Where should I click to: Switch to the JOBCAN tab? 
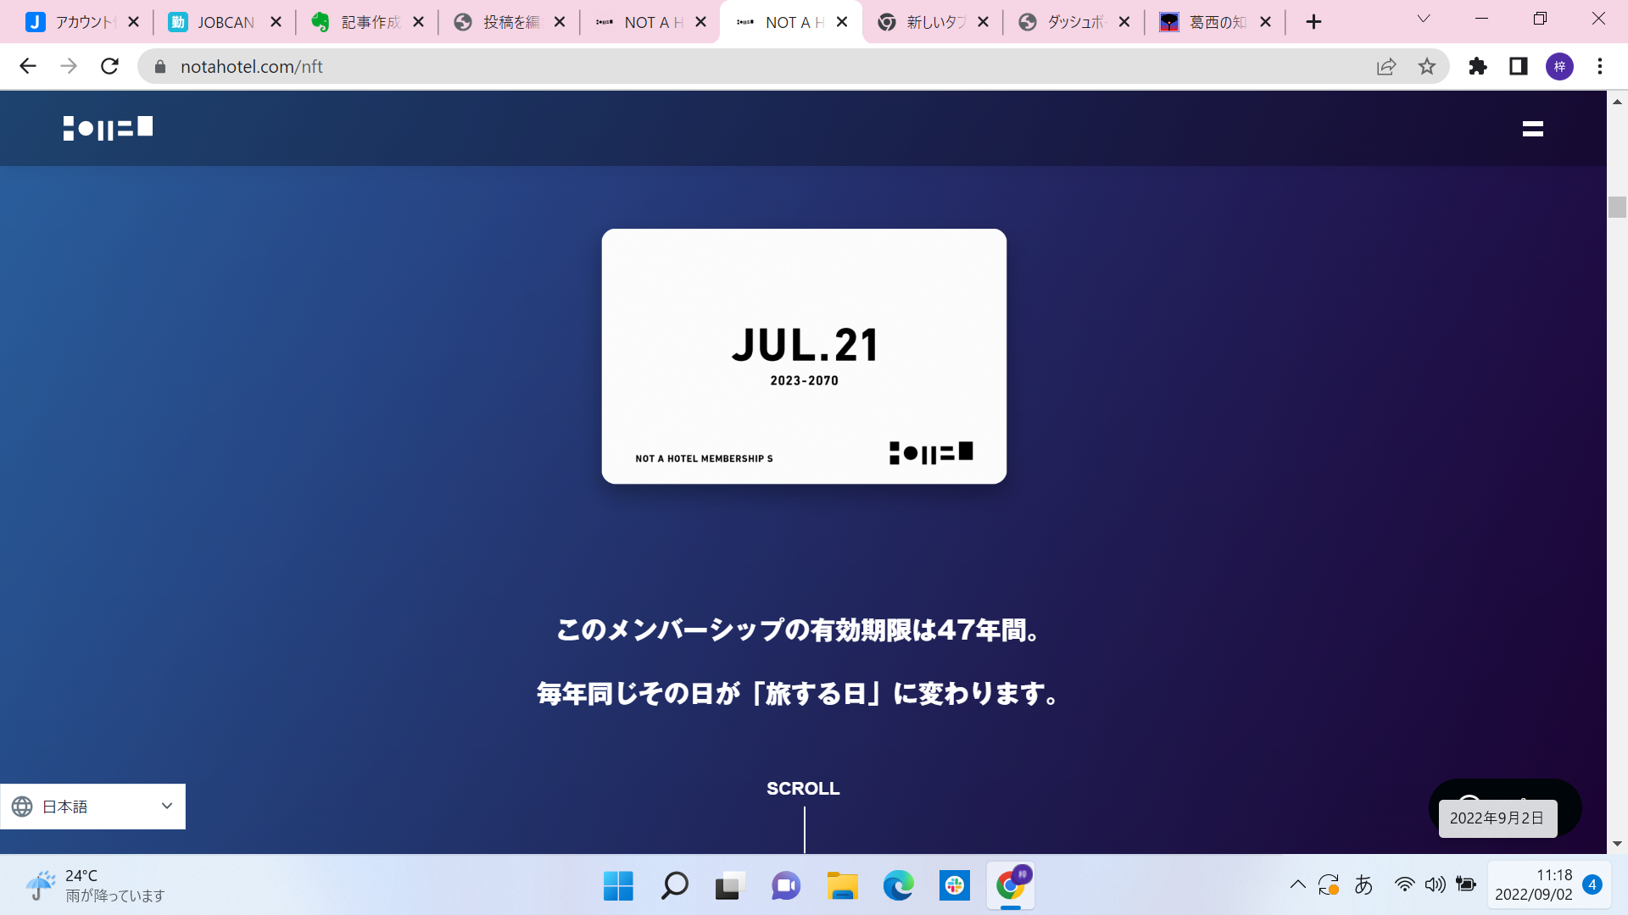point(225,22)
